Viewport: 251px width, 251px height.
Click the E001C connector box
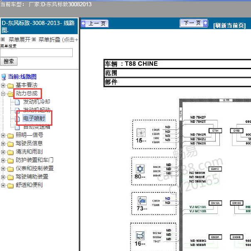click(215, 169)
